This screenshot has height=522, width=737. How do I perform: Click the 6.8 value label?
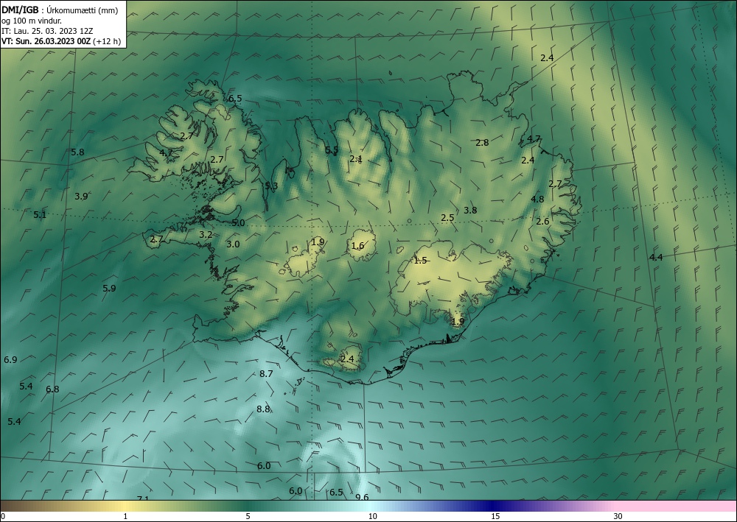tap(52, 389)
